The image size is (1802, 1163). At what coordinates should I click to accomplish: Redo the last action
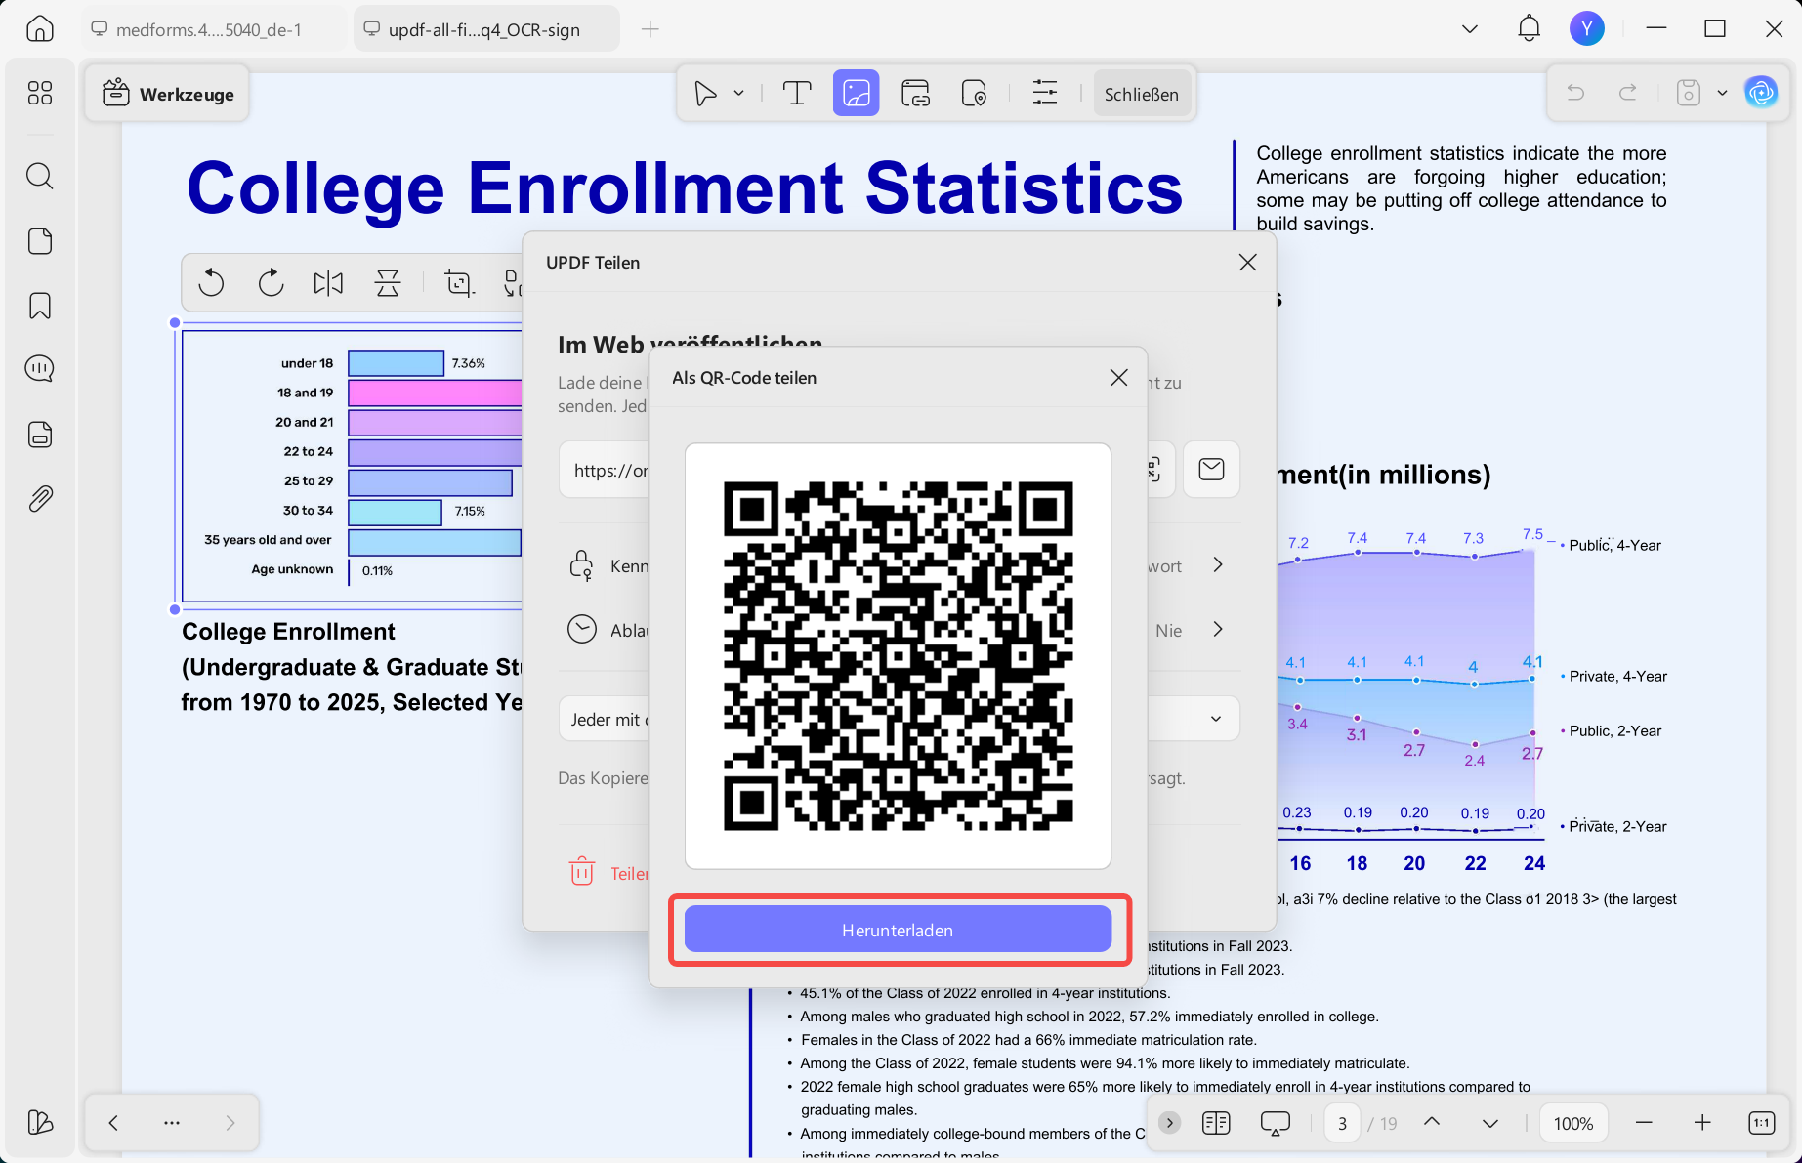pos(1628,93)
